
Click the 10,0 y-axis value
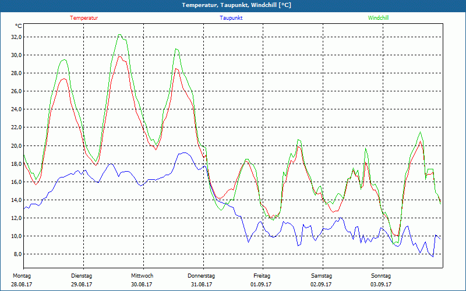point(16,236)
